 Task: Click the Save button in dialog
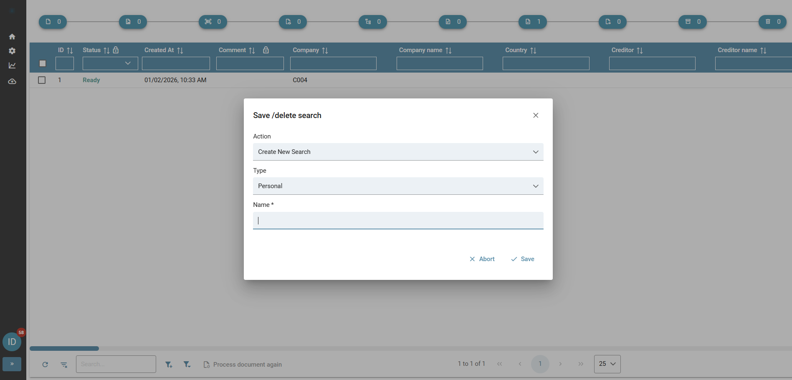coord(523,259)
